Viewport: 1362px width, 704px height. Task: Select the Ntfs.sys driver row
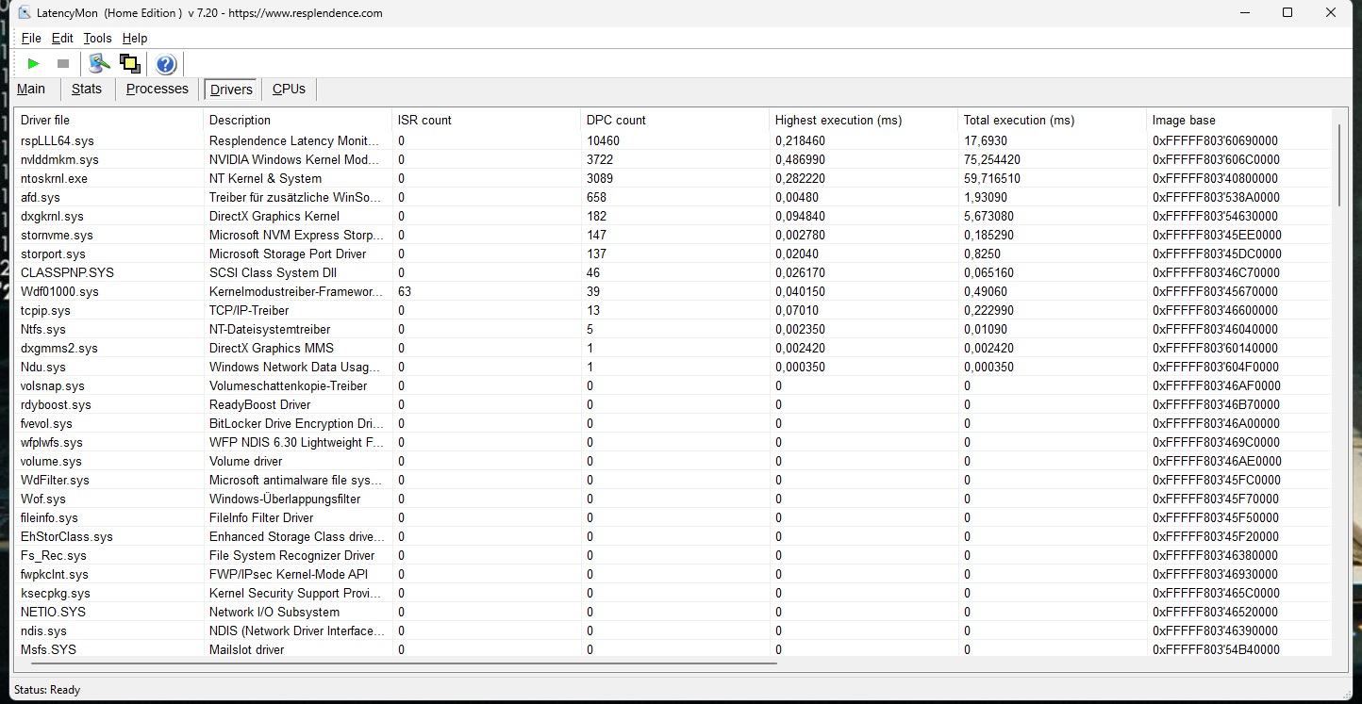click(x=673, y=329)
